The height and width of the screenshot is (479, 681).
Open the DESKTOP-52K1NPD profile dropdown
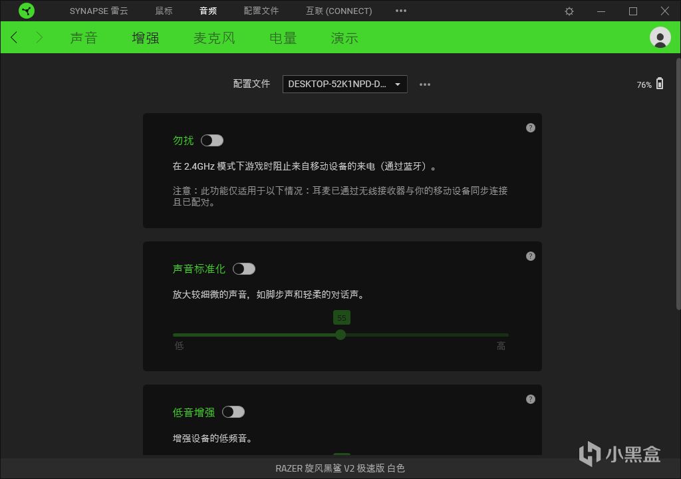tap(344, 84)
